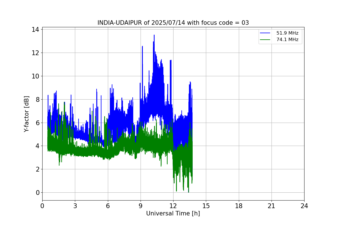Click x-axis tick label '24'

point(304,206)
